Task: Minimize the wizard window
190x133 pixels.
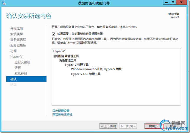Action: tap(166, 2)
